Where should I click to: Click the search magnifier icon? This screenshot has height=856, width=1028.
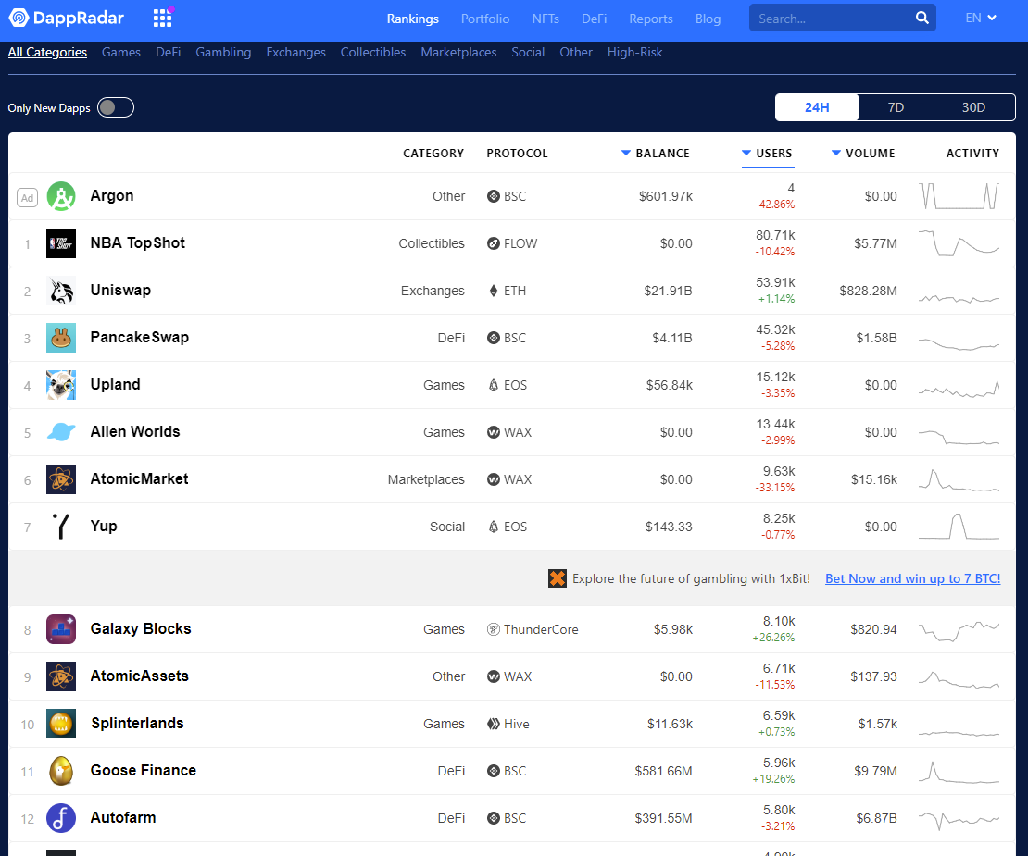pos(921,18)
